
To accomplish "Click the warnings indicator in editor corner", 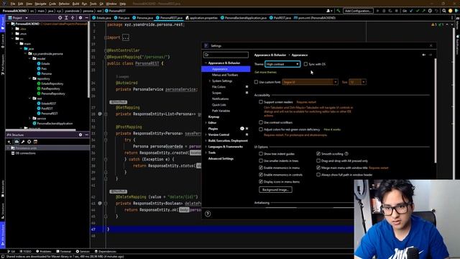I will [x=438, y=24].
